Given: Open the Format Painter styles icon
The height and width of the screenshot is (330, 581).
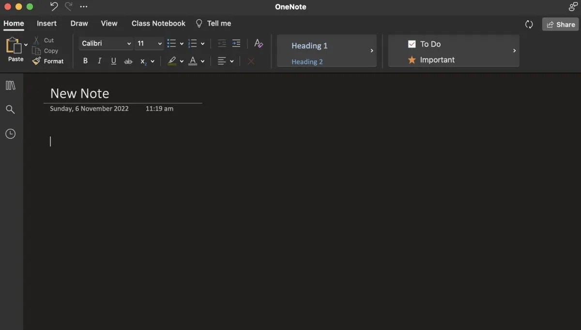Looking at the screenshot, I should point(259,44).
